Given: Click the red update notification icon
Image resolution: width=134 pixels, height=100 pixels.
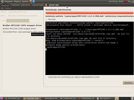Looking at the screenshot, I should [126, 2].
